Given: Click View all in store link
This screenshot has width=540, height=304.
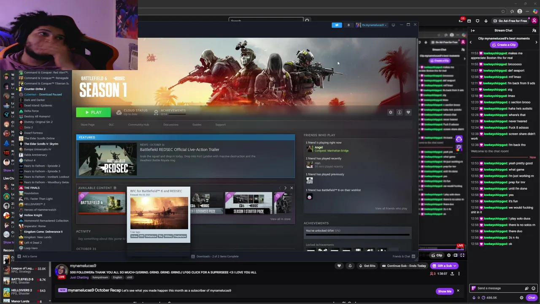Looking at the screenshot, I should (x=281, y=219).
